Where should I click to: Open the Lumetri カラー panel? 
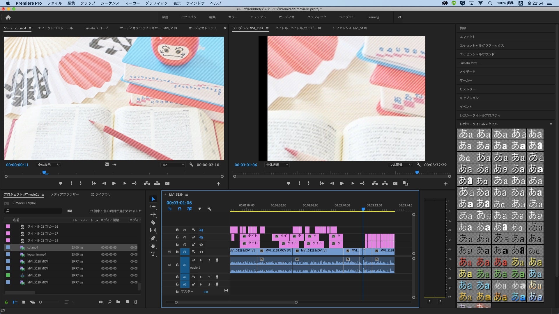470,63
